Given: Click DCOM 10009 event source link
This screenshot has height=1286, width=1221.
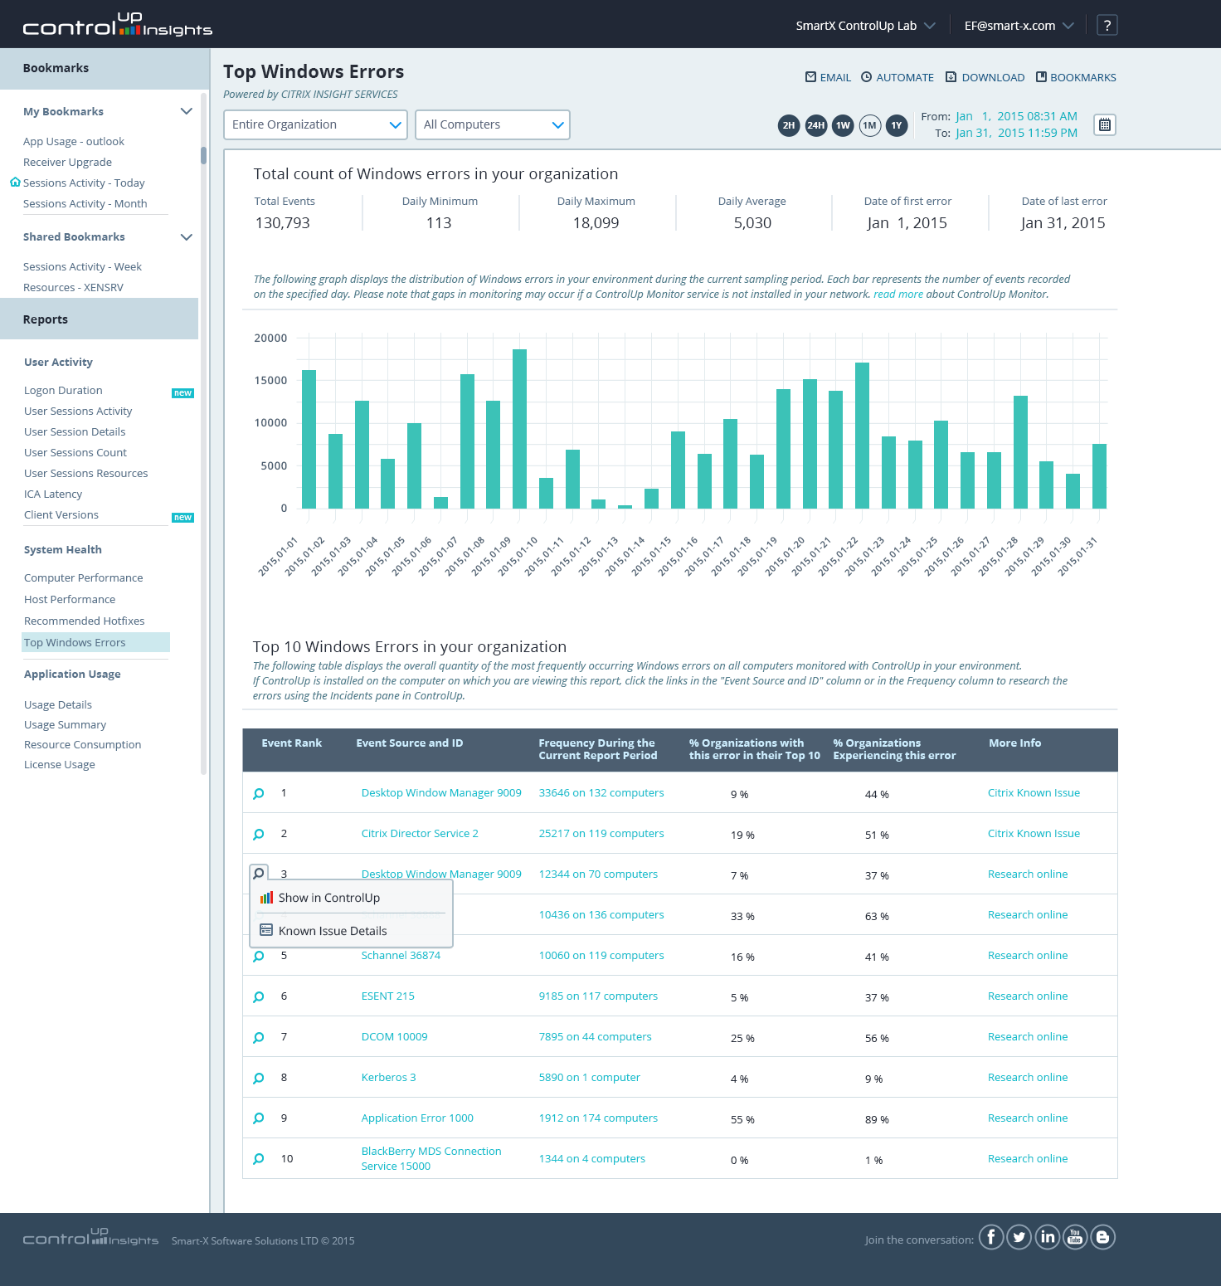Looking at the screenshot, I should (x=395, y=1037).
